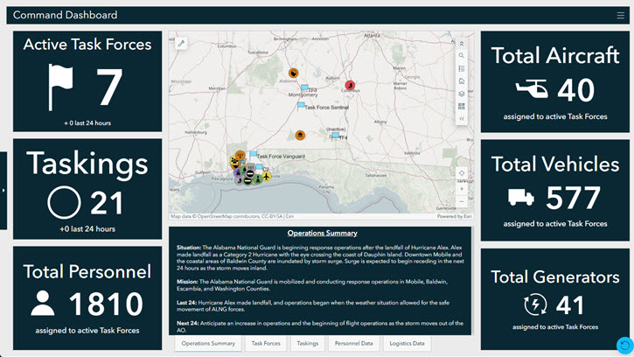Click the Operations Summary heading

[x=323, y=233]
